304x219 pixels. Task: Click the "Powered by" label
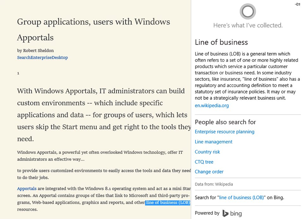tap(207, 213)
